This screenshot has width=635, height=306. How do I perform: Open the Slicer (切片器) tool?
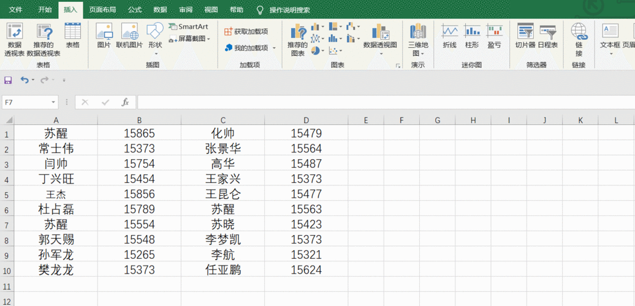[x=525, y=35]
